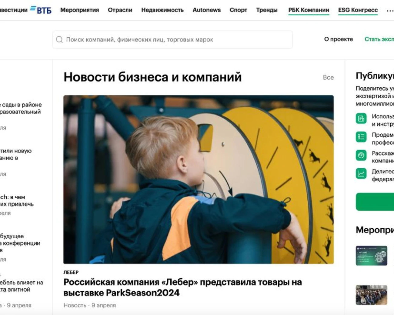Open the О проекте link
Viewport: 394px width, 315px height.
click(x=339, y=39)
